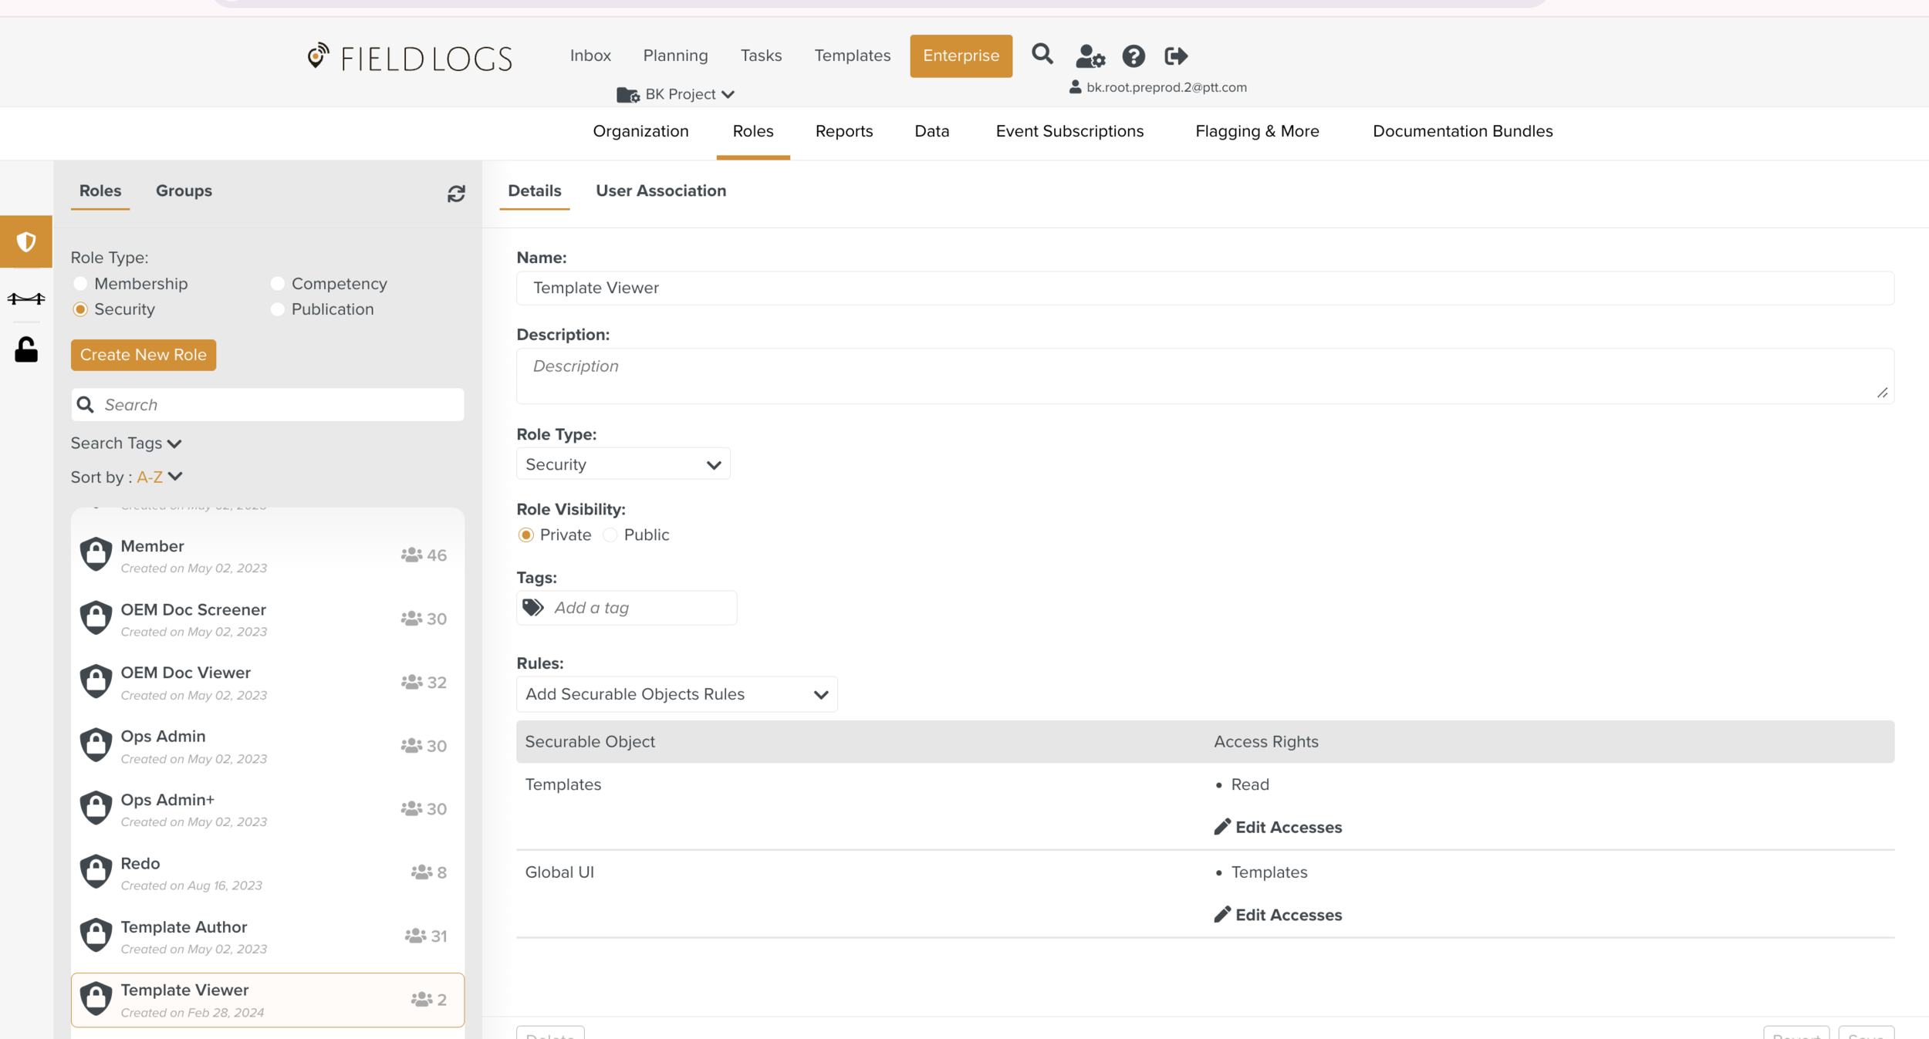Click Edit Accesses for Global UI
Image resolution: width=1929 pixels, height=1039 pixels.
[x=1288, y=915]
